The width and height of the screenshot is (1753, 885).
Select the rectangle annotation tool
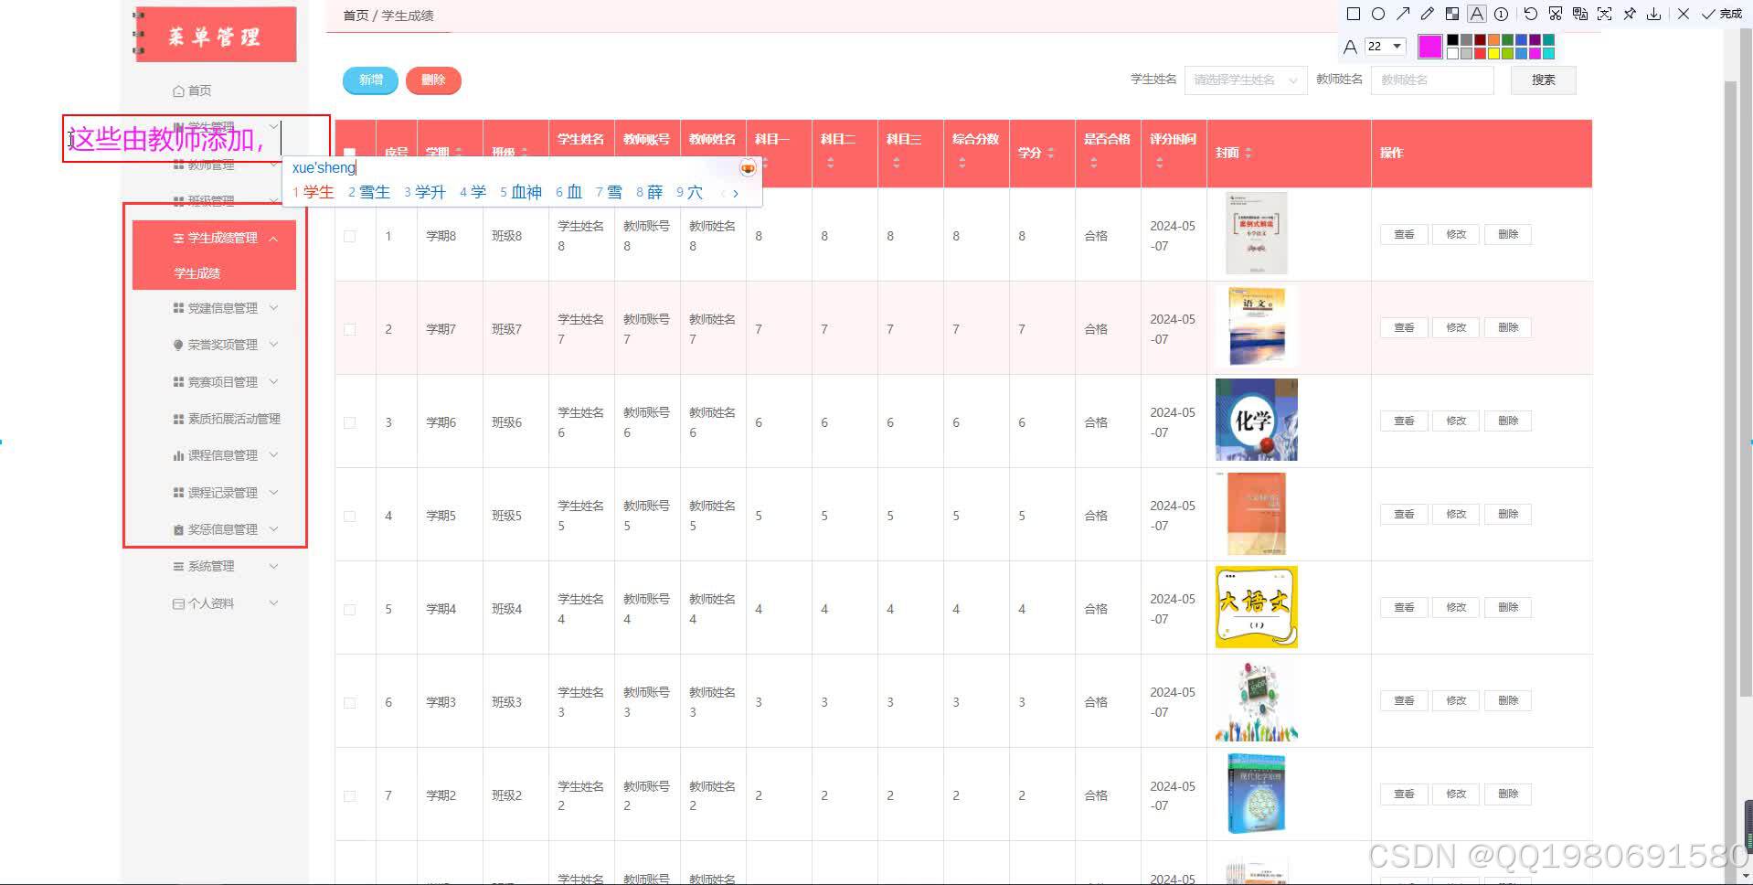1354,14
